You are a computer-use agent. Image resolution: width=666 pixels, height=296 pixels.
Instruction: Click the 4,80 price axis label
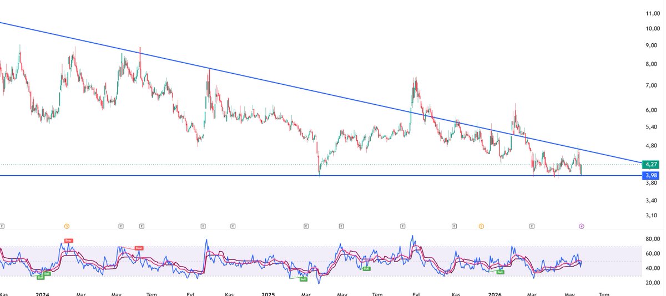pyautogui.click(x=652, y=146)
